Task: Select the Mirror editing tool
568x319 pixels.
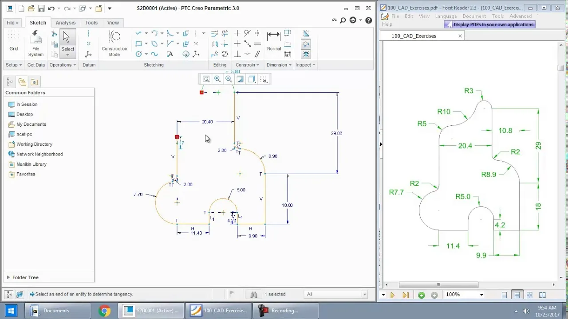Action: click(215, 44)
